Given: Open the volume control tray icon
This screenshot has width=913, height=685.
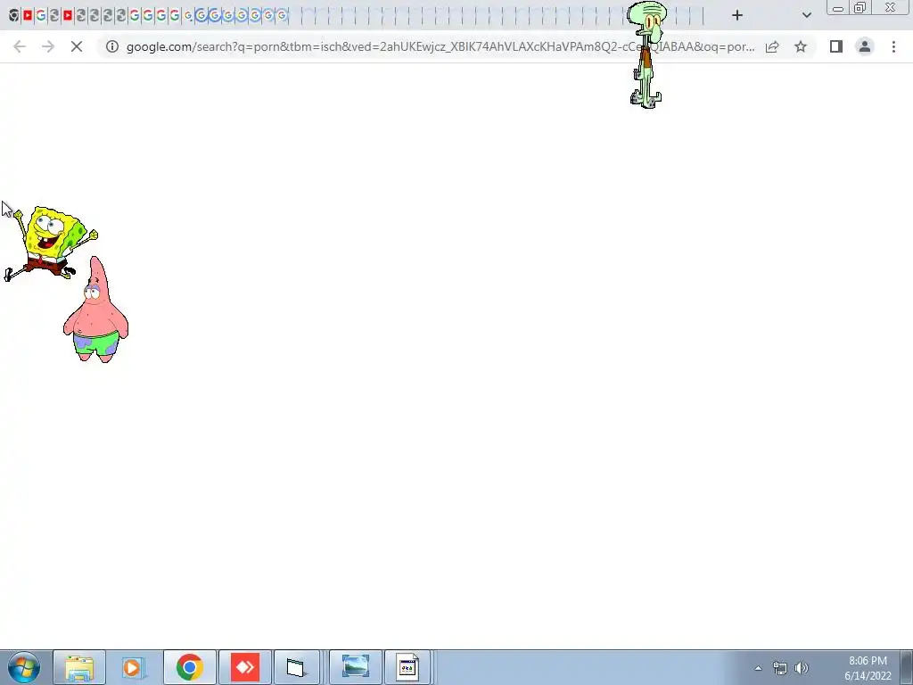Looking at the screenshot, I should tap(802, 668).
